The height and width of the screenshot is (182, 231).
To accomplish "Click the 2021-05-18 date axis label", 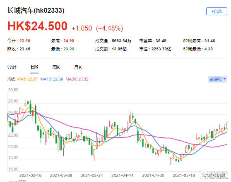I will click(x=184, y=175).
